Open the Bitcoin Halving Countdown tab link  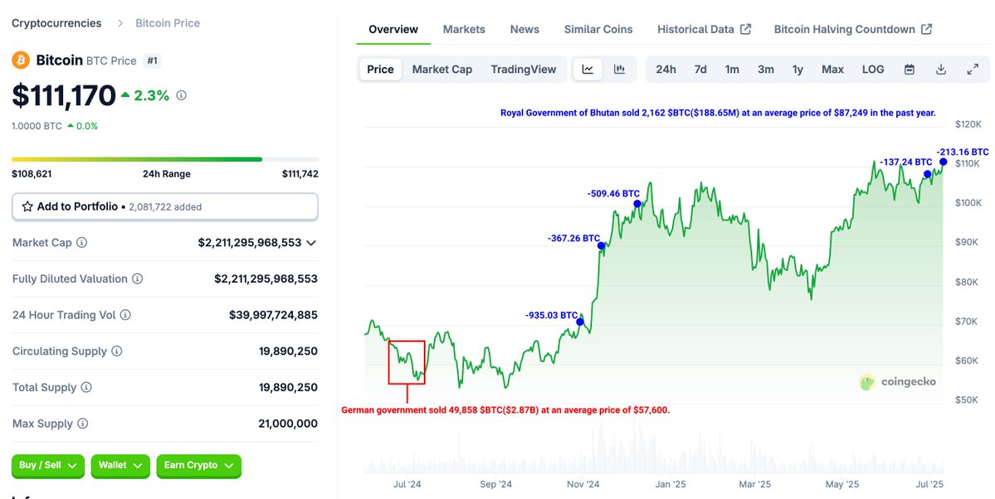[853, 29]
